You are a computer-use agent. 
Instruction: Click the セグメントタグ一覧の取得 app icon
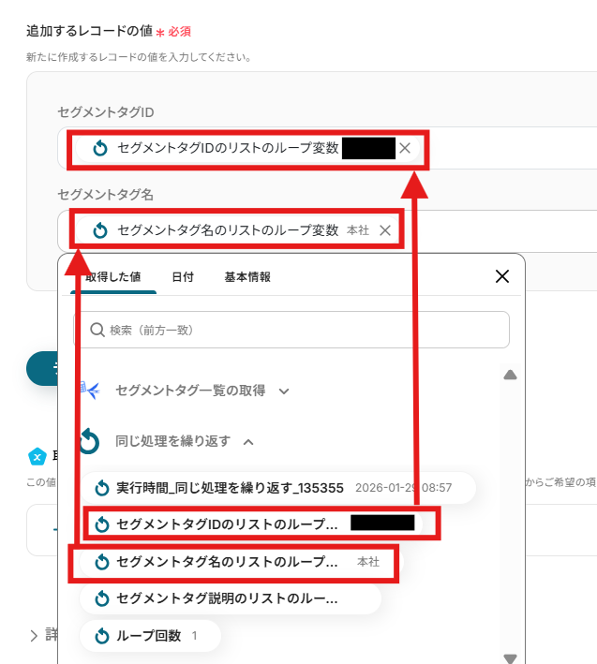click(x=89, y=391)
